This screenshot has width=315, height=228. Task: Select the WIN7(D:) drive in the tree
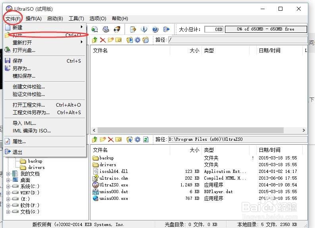pyautogui.click(x=30, y=193)
